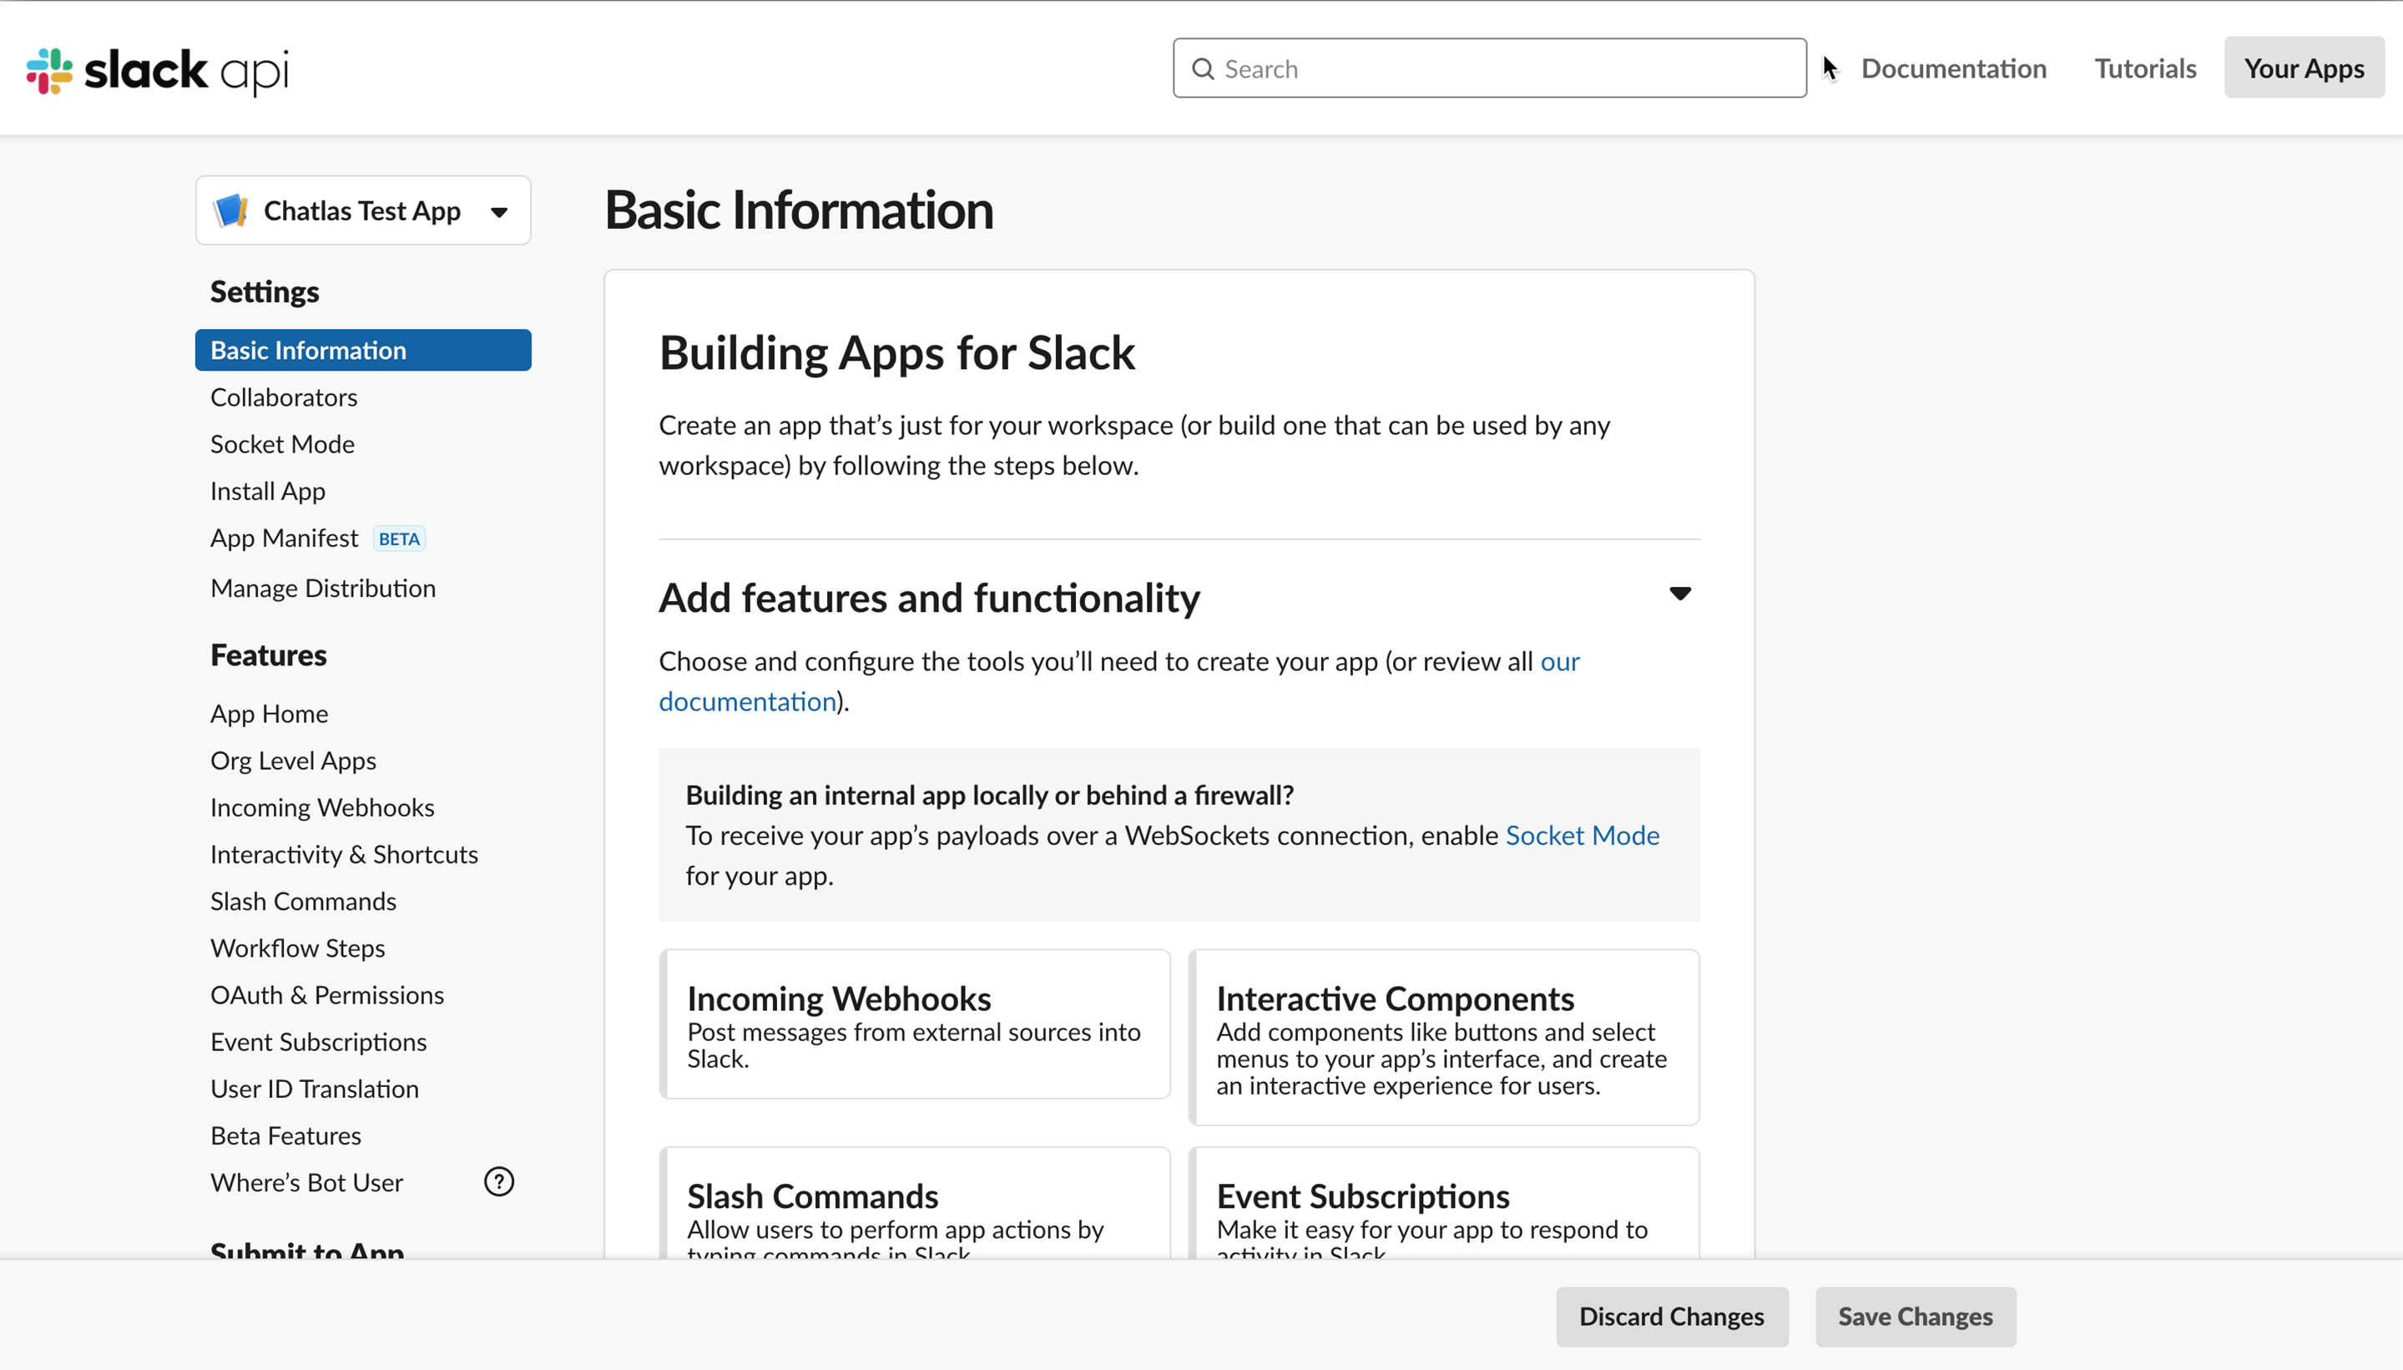Open Collaborators in the sidebar
The width and height of the screenshot is (2403, 1370).
pos(283,397)
